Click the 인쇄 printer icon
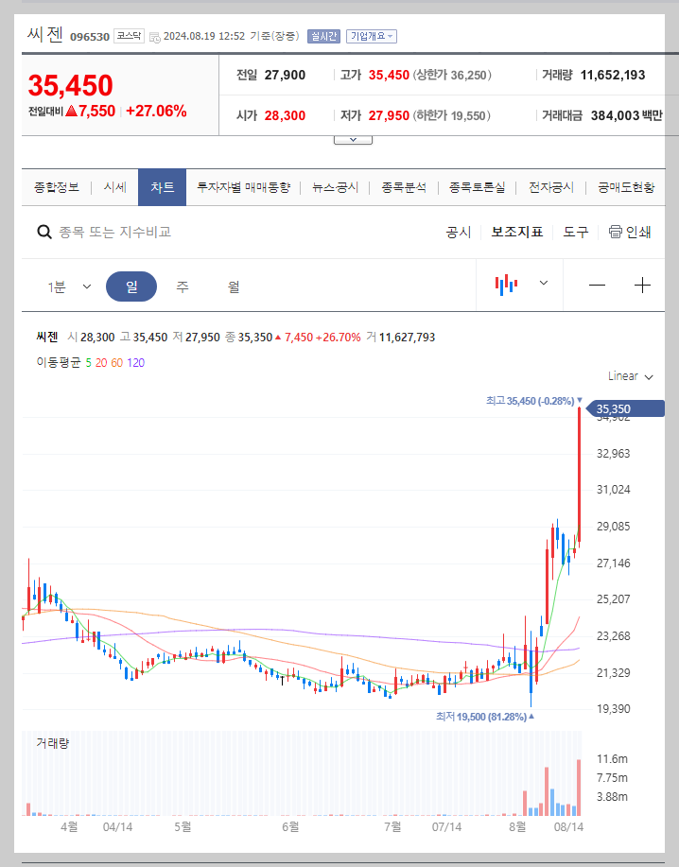 (614, 232)
